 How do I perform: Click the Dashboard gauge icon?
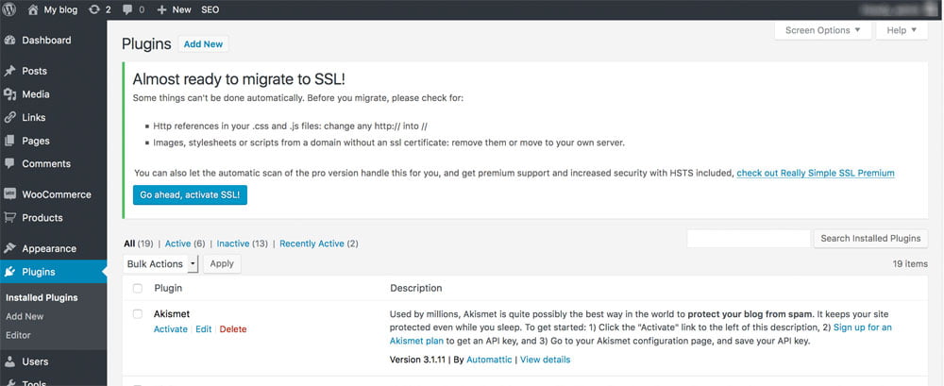coord(9,41)
